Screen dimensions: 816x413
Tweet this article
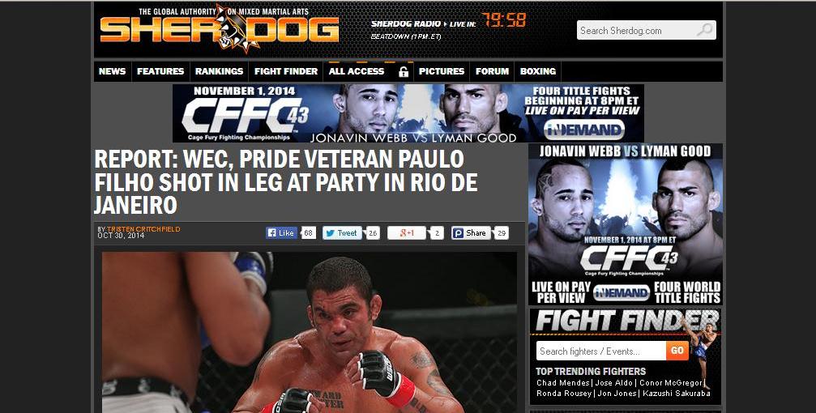[342, 233]
